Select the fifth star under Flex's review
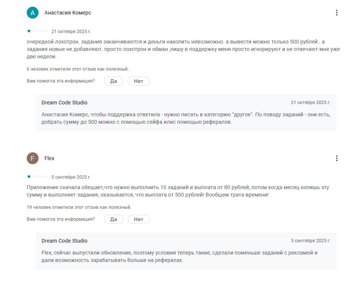352x282 pixels. click(x=47, y=177)
